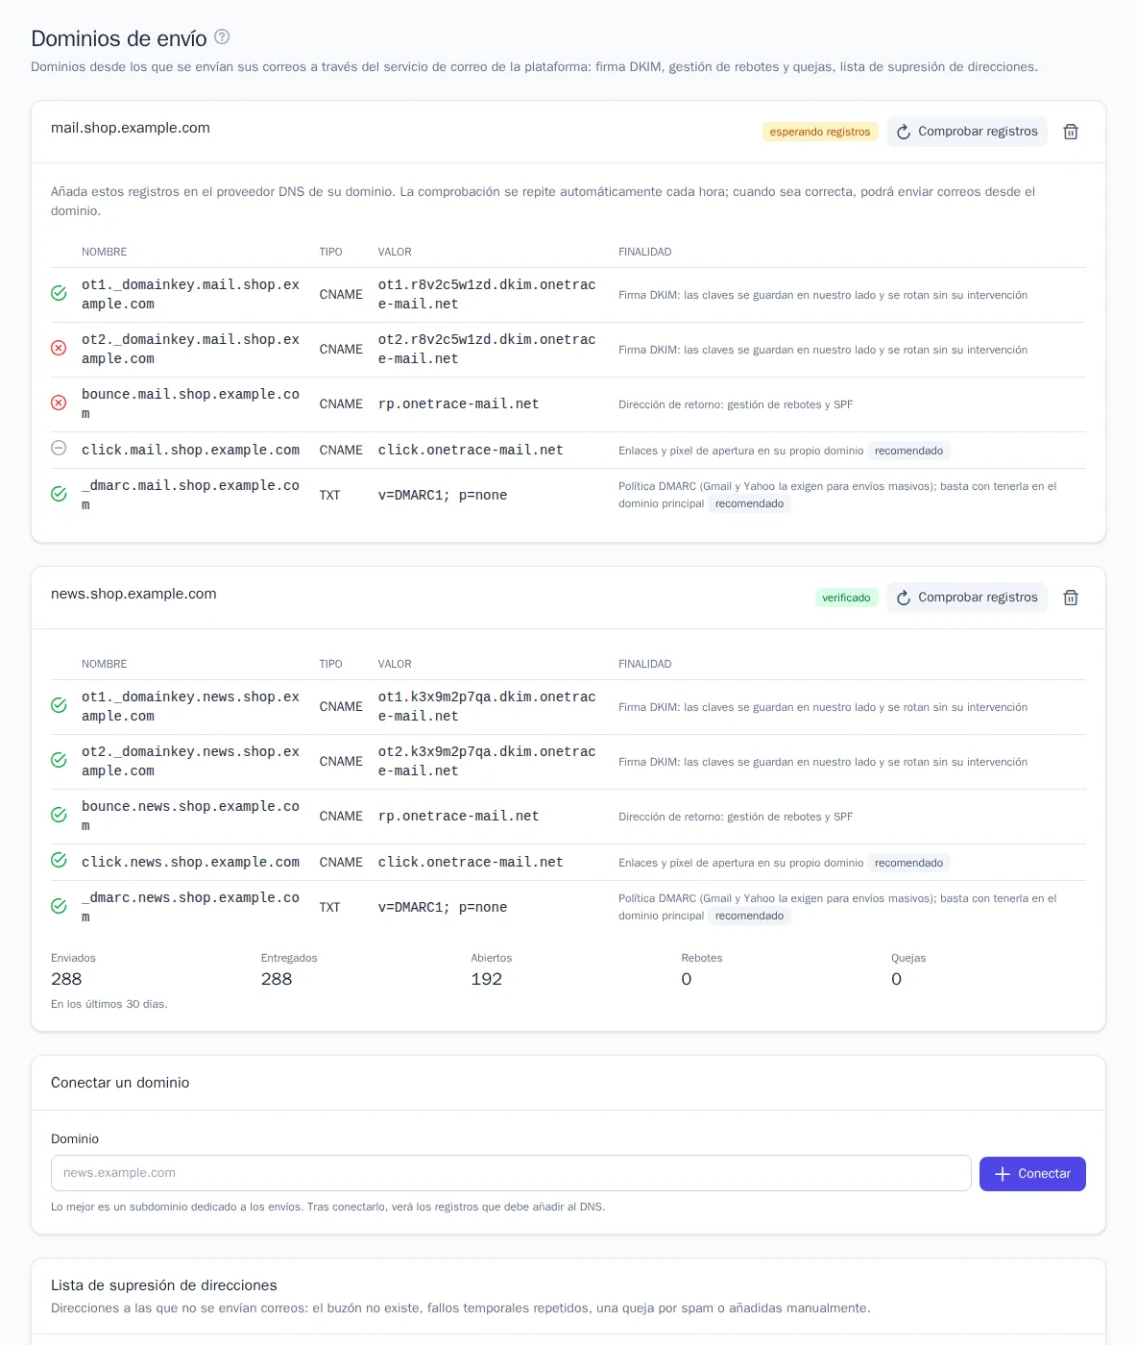The height and width of the screenshot is (1345, 1137).
Task: Click the mail.shop.example.com card title
Action: (131, 128)
